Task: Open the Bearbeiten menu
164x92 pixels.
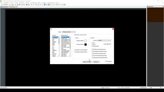Action: [x=6, y=3]
